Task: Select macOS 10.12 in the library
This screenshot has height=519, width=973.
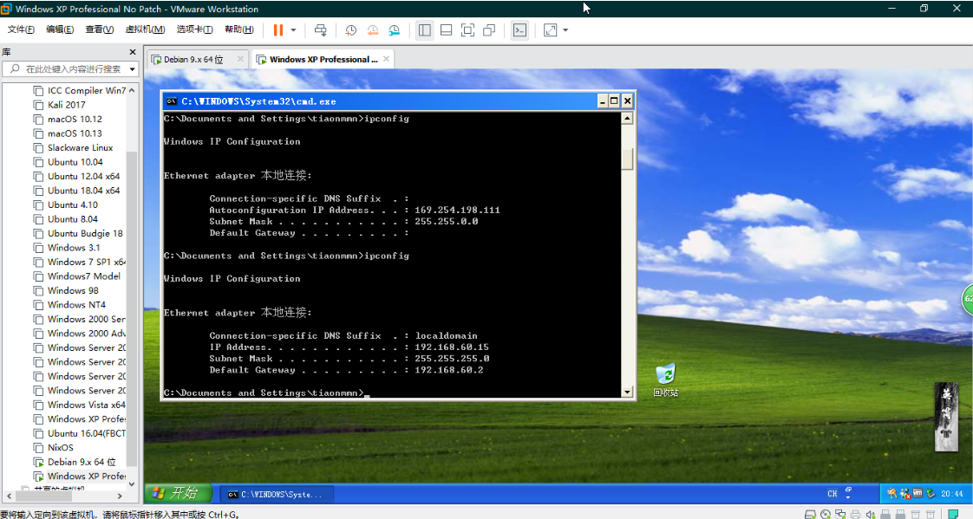Action: tap(75, 119)
